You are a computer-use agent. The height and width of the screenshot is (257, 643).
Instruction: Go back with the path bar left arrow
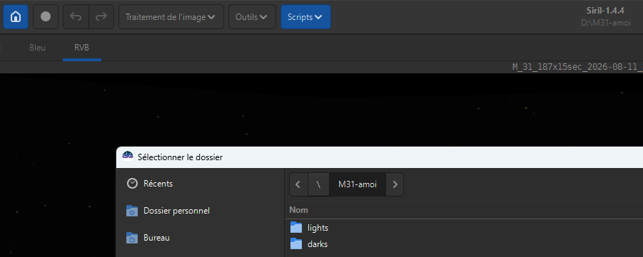298,184
